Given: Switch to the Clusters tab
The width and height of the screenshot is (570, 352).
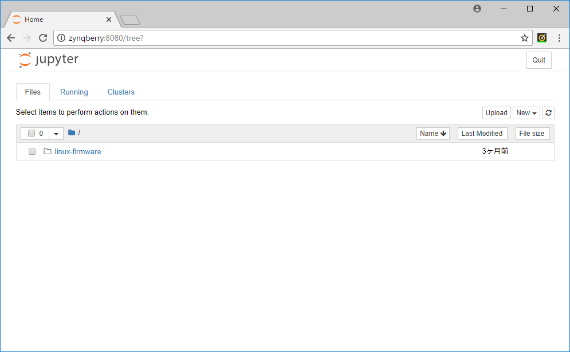Looking at the screenshot, I should [x=121, y=92].
